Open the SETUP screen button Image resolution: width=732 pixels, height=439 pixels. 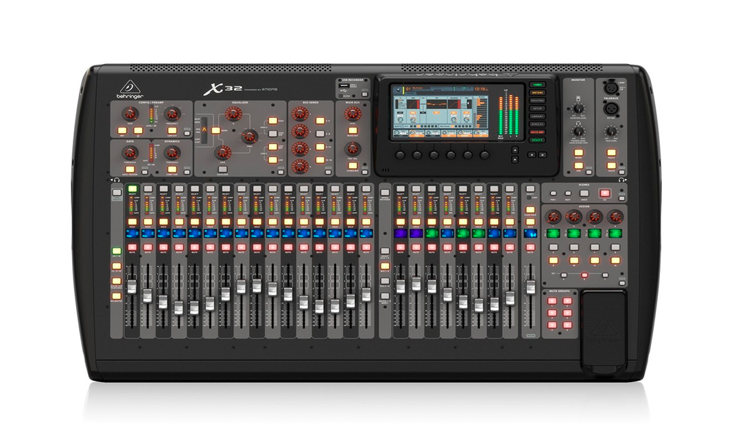(x=537, y=108)
